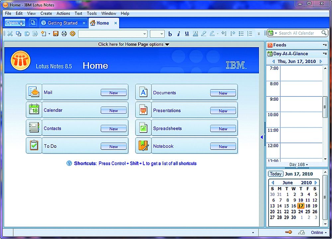The image size is (332, 239).
Task: Click the Print icon in toolbar
Action: 64,33
